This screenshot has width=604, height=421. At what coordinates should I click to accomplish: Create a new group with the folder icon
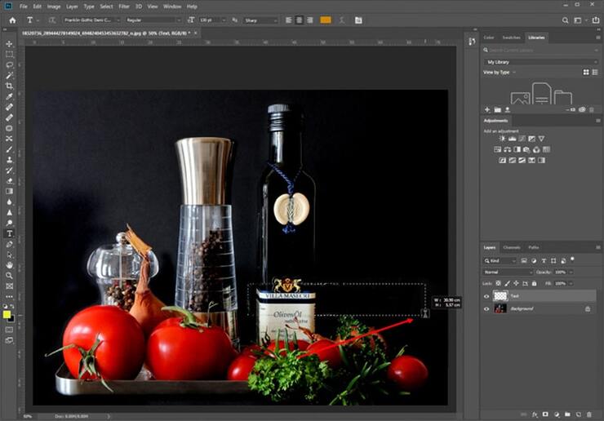(x=568, y=414)
